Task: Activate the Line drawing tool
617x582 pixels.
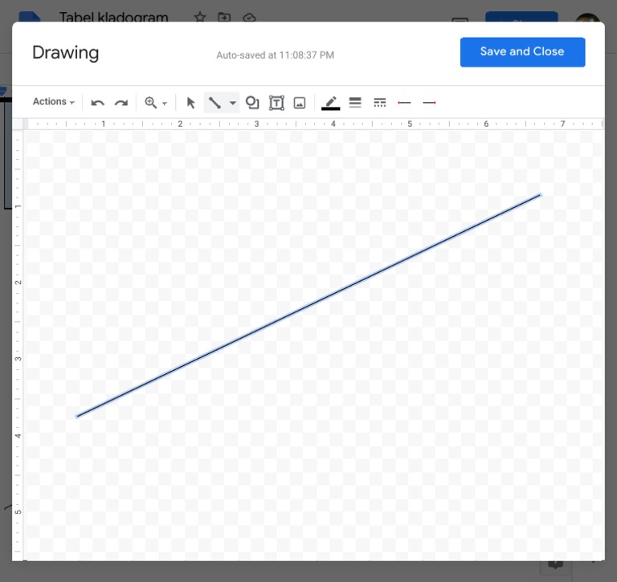Action: pyautogui.click(x=215, y=103)
